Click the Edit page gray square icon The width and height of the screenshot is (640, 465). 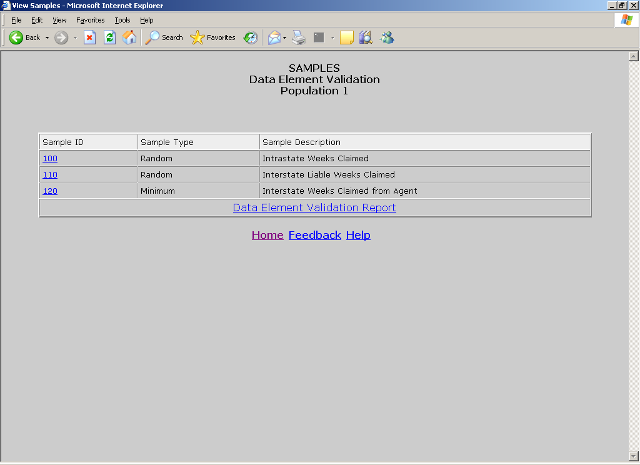319,37
